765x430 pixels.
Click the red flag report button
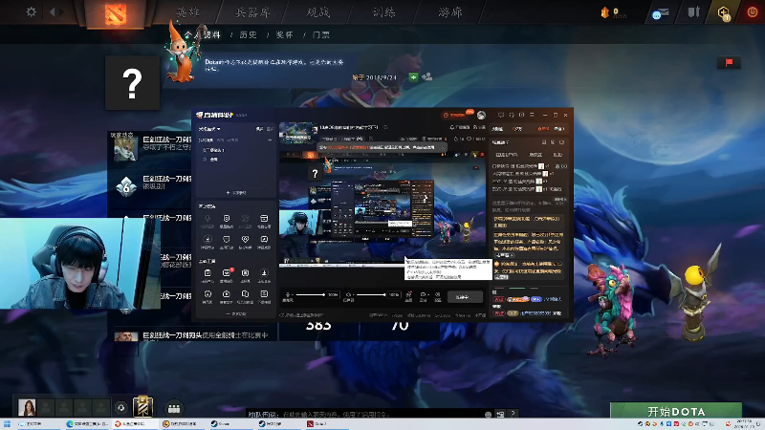click(729, 62)
